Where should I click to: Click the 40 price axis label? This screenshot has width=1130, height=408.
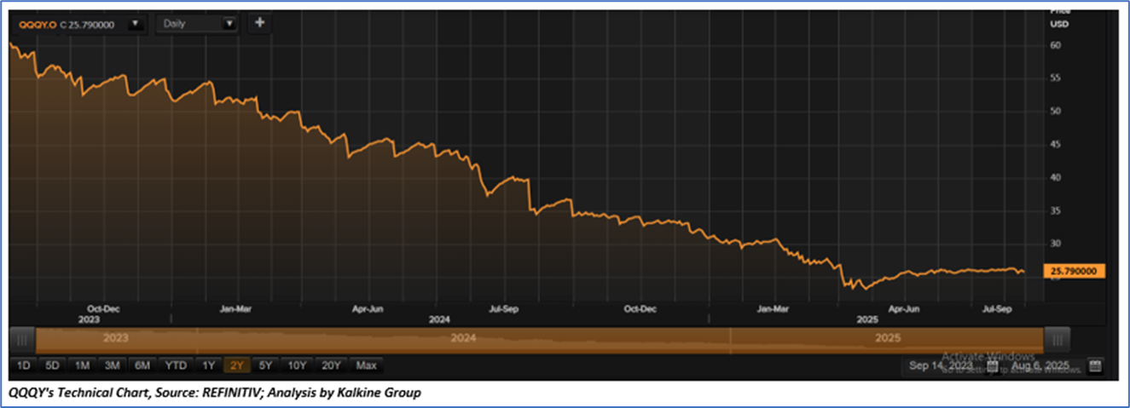[1055, 177]
